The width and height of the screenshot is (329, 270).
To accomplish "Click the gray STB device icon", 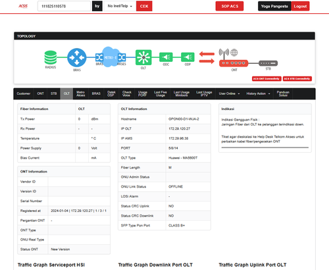I will click(x=268, y=63).
